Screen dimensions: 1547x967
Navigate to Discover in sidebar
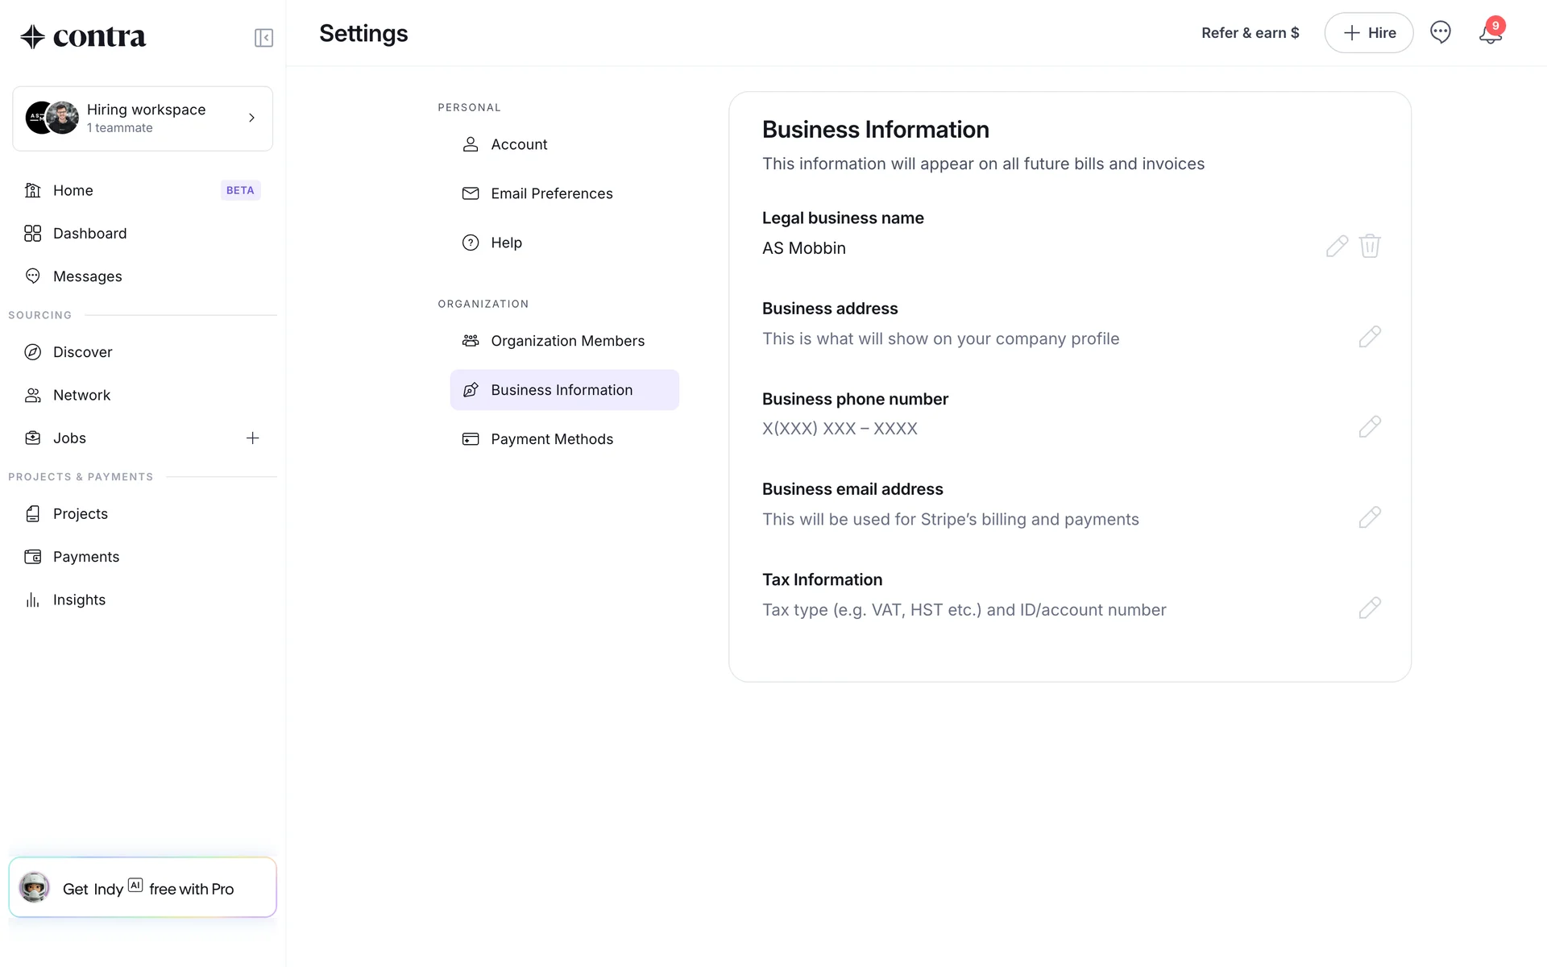click(82, 352)
